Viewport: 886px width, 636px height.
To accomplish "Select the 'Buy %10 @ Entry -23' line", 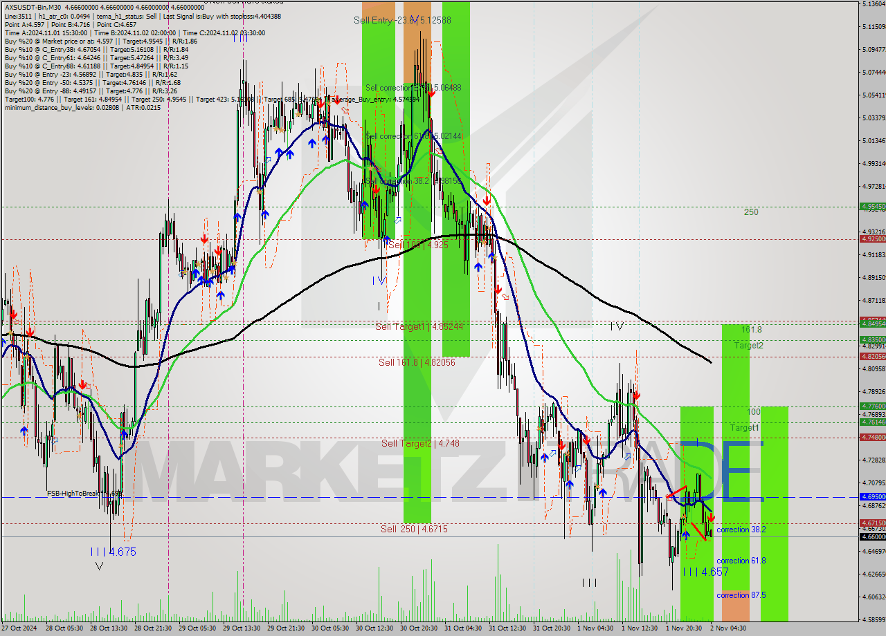I will (91, 74).
